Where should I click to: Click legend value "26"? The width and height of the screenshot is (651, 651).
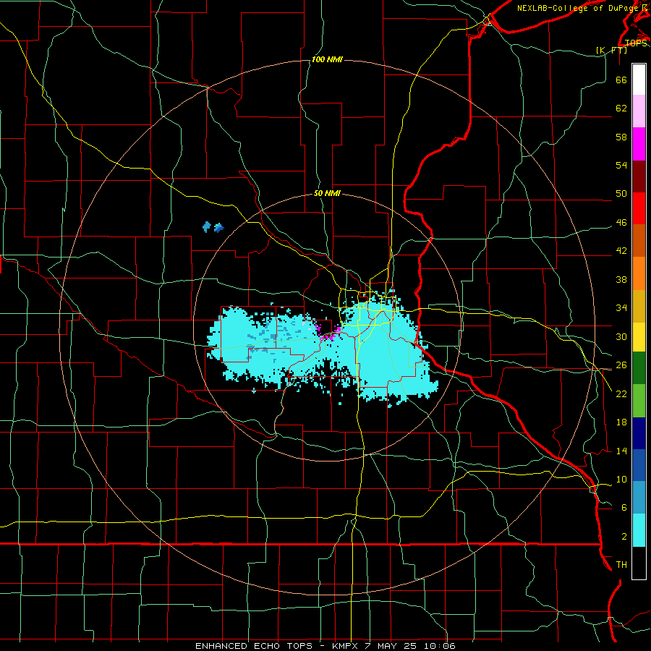[x=621, y=365]
